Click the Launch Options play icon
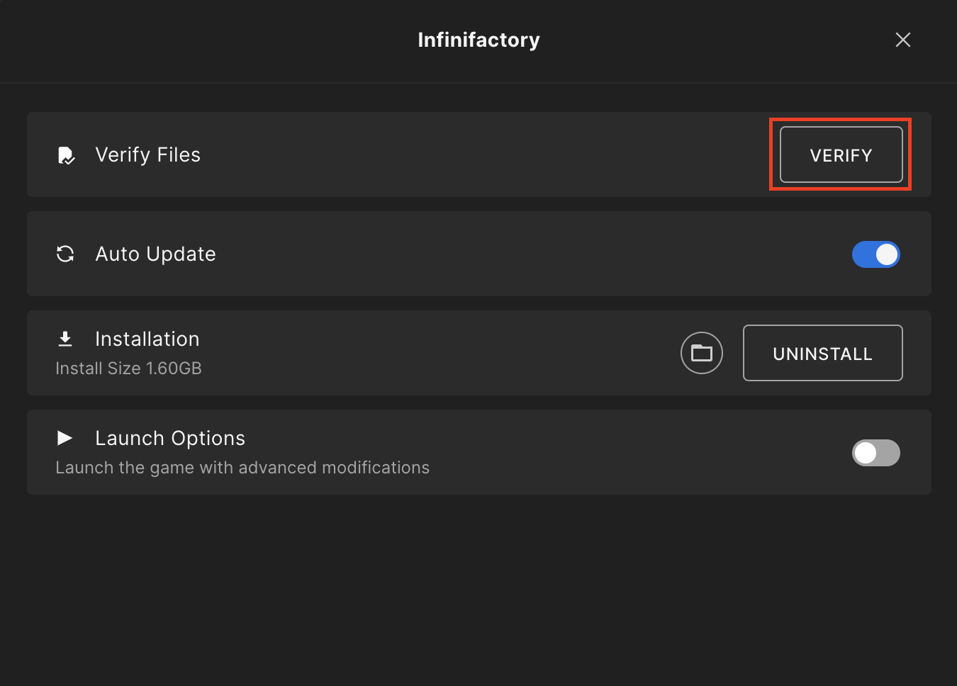 [x=65, y=438]
